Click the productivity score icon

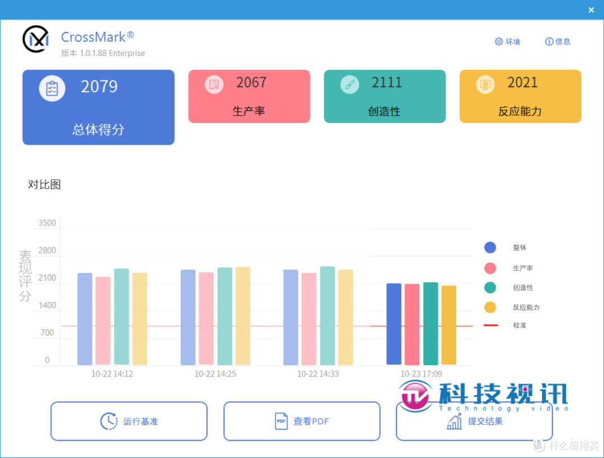tap(214, 84)
